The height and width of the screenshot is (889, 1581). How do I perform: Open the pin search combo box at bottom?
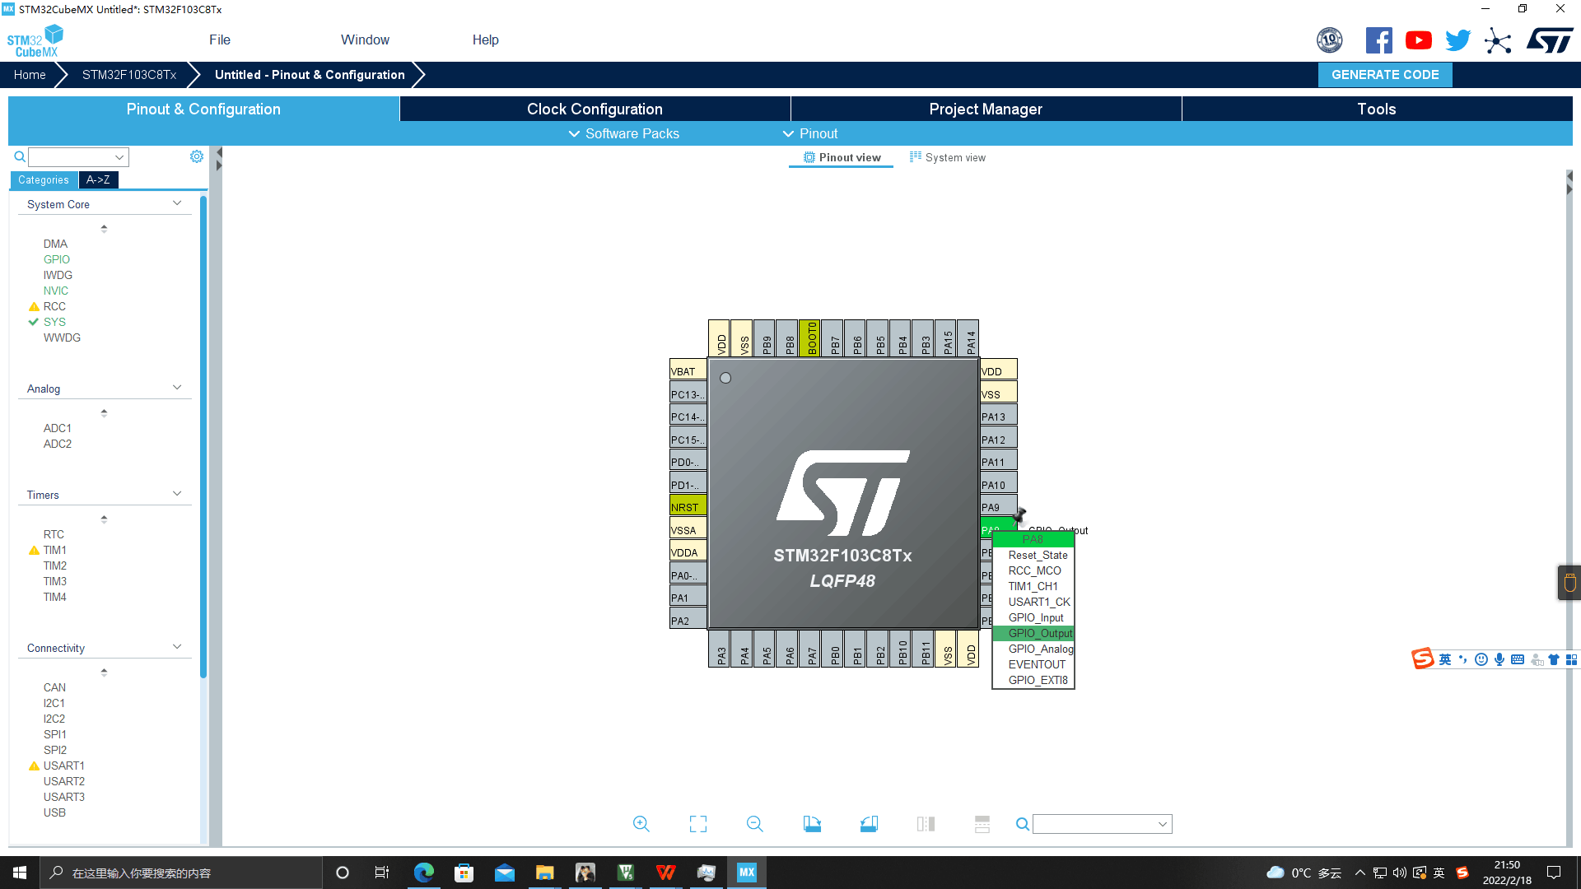click(1102, 824)
